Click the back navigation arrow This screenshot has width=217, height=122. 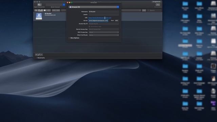(54, 11)
